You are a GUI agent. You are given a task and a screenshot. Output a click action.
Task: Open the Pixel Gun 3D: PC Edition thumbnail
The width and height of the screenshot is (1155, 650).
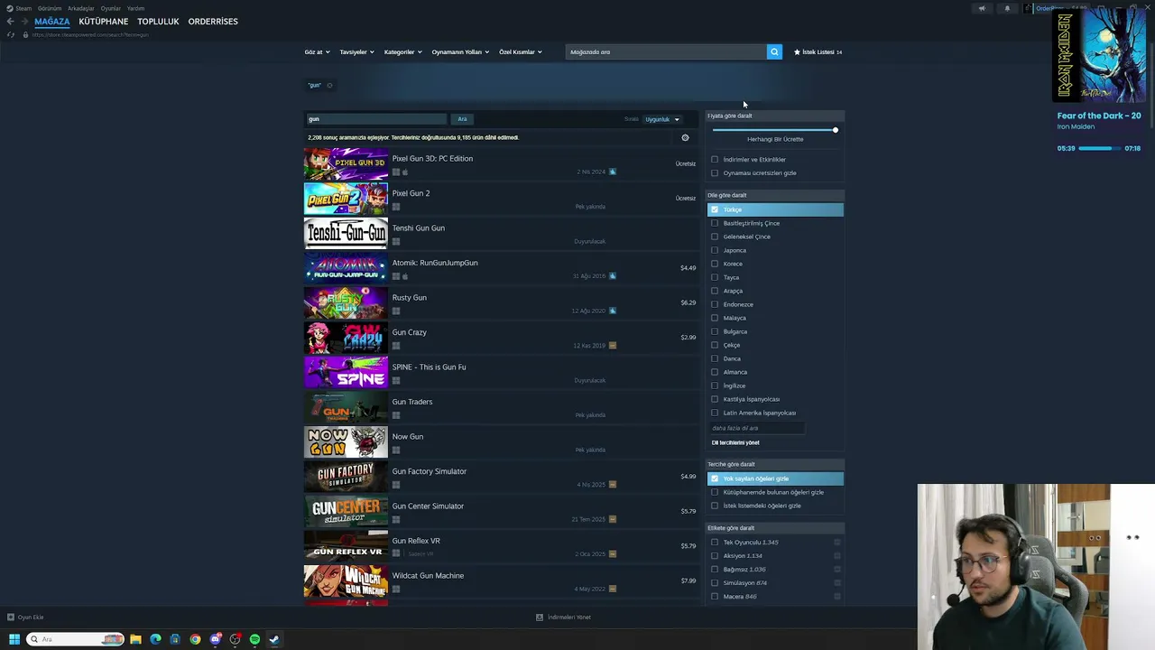click(346, 163)
